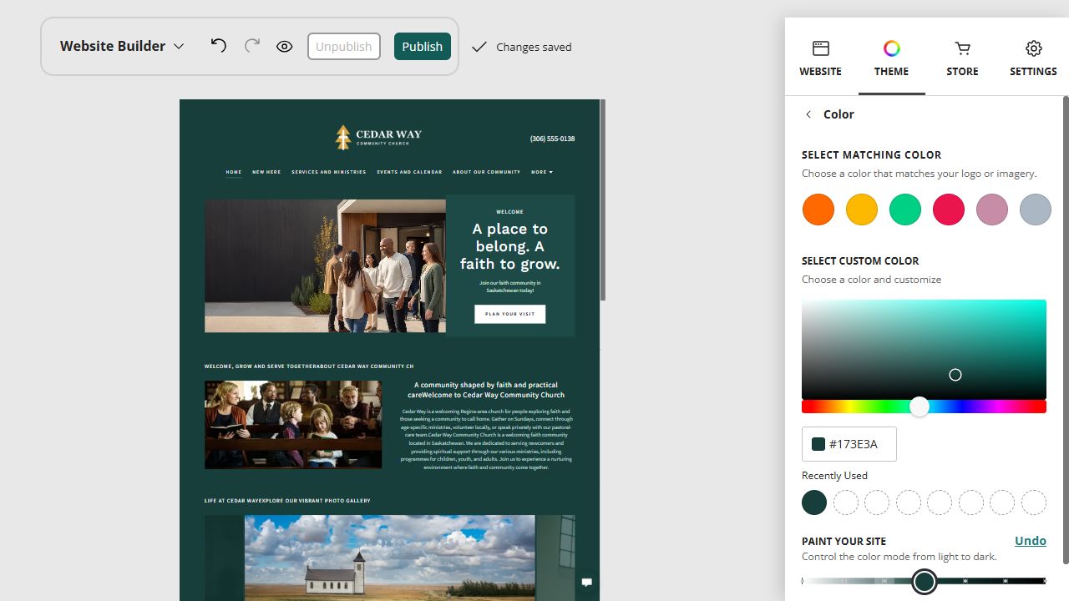Expand the More menu in site navigation

click(542, 172)
